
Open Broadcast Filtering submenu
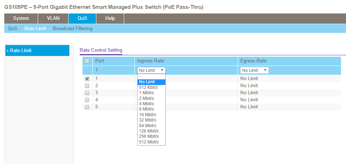[73, 29]
